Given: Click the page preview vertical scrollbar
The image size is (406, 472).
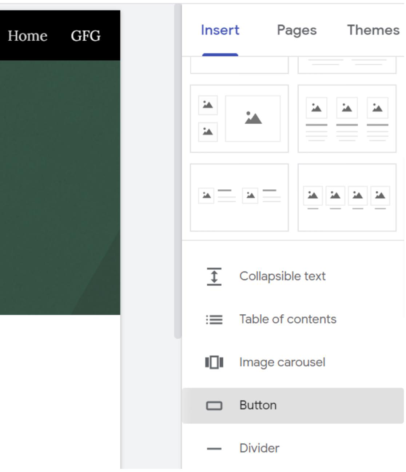Looking at the screenshot, I should point(178,171).
